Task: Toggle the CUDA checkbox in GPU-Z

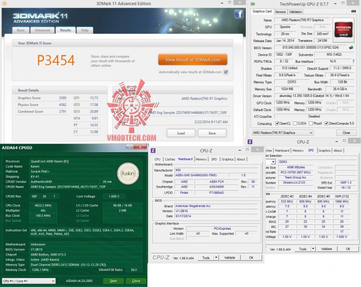Action: point(295,123)
